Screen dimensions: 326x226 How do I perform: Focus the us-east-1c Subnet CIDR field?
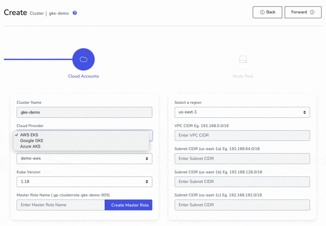click(x=242, y=205)
